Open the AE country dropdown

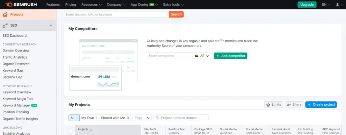coord(202,56)
